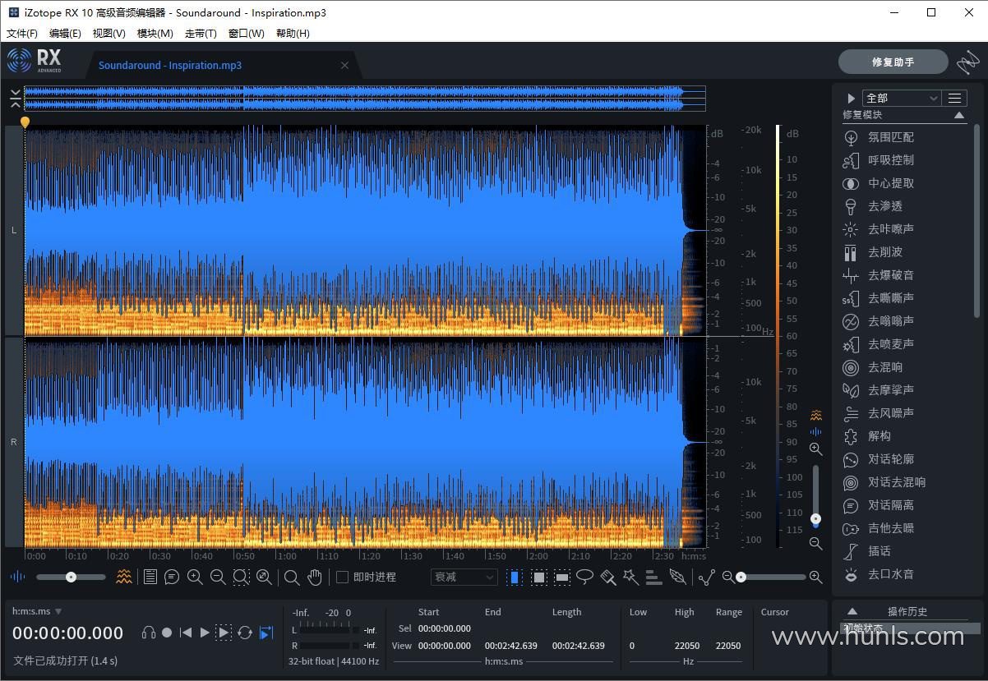Select the grab hand tool
Image resolution: width=988 pixels, height=681 pixels.
point(315,577)
